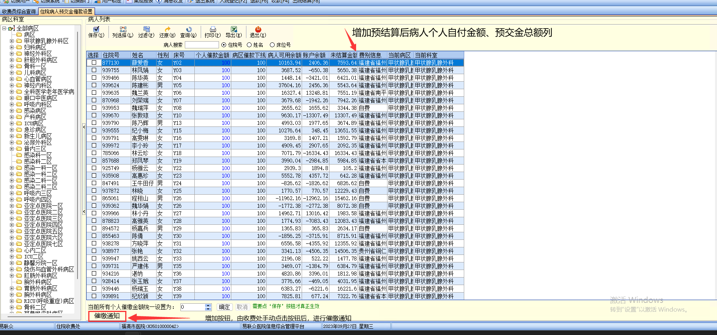
Task: Switch to the 收费员综合查询 tab
Action: coord(19,11)
